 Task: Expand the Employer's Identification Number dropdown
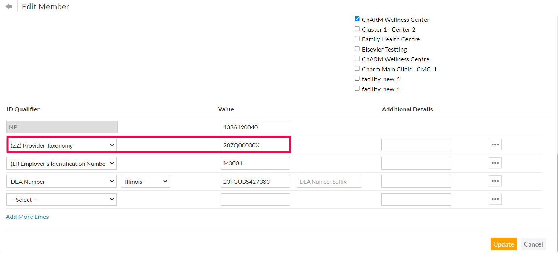62,164
